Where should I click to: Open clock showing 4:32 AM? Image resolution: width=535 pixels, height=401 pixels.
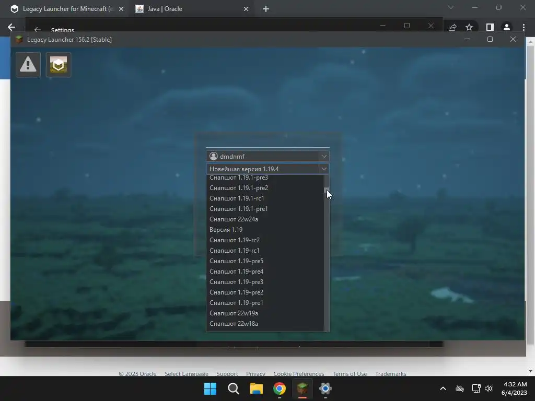coord(515,388)
